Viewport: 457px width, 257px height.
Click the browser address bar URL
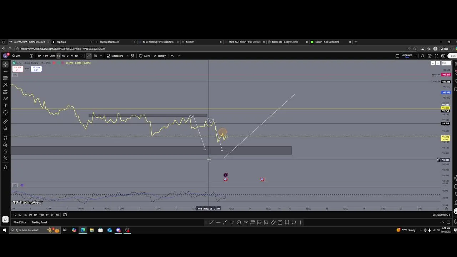(63, 49)
